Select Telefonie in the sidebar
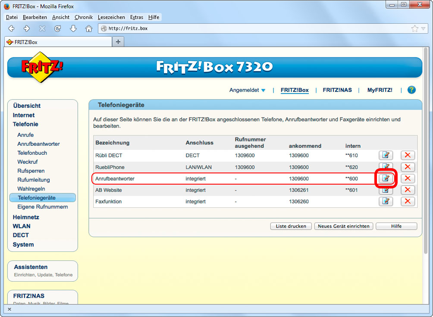This screenshot has height=317, width=433. [x=25, y=124]
